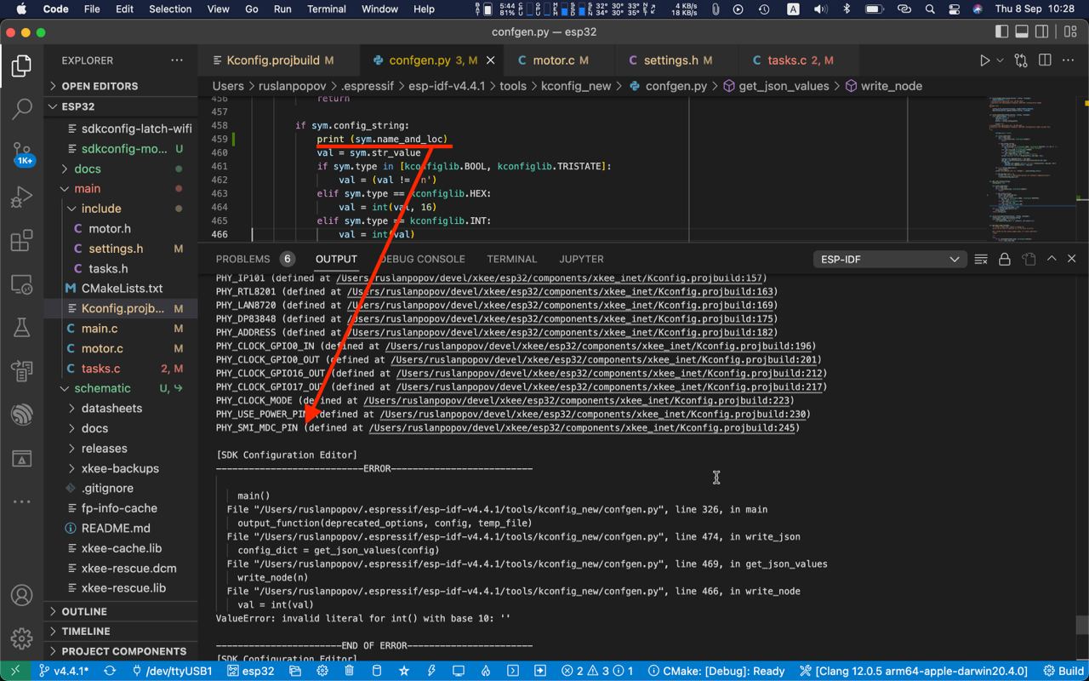Open the Search view in activity bar

tap(22, 109)
